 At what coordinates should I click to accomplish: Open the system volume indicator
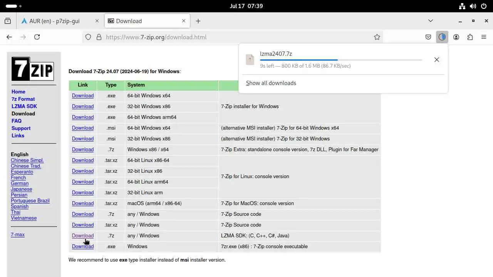click(x=473, y=6)
